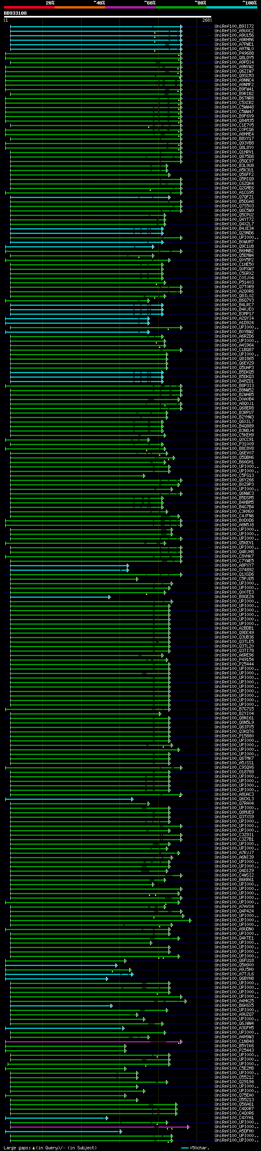Select the magenta alignment bar for UniRef100_C1N848
261x1151 pixels.
pyautogui.click(x=94, y=1042)
